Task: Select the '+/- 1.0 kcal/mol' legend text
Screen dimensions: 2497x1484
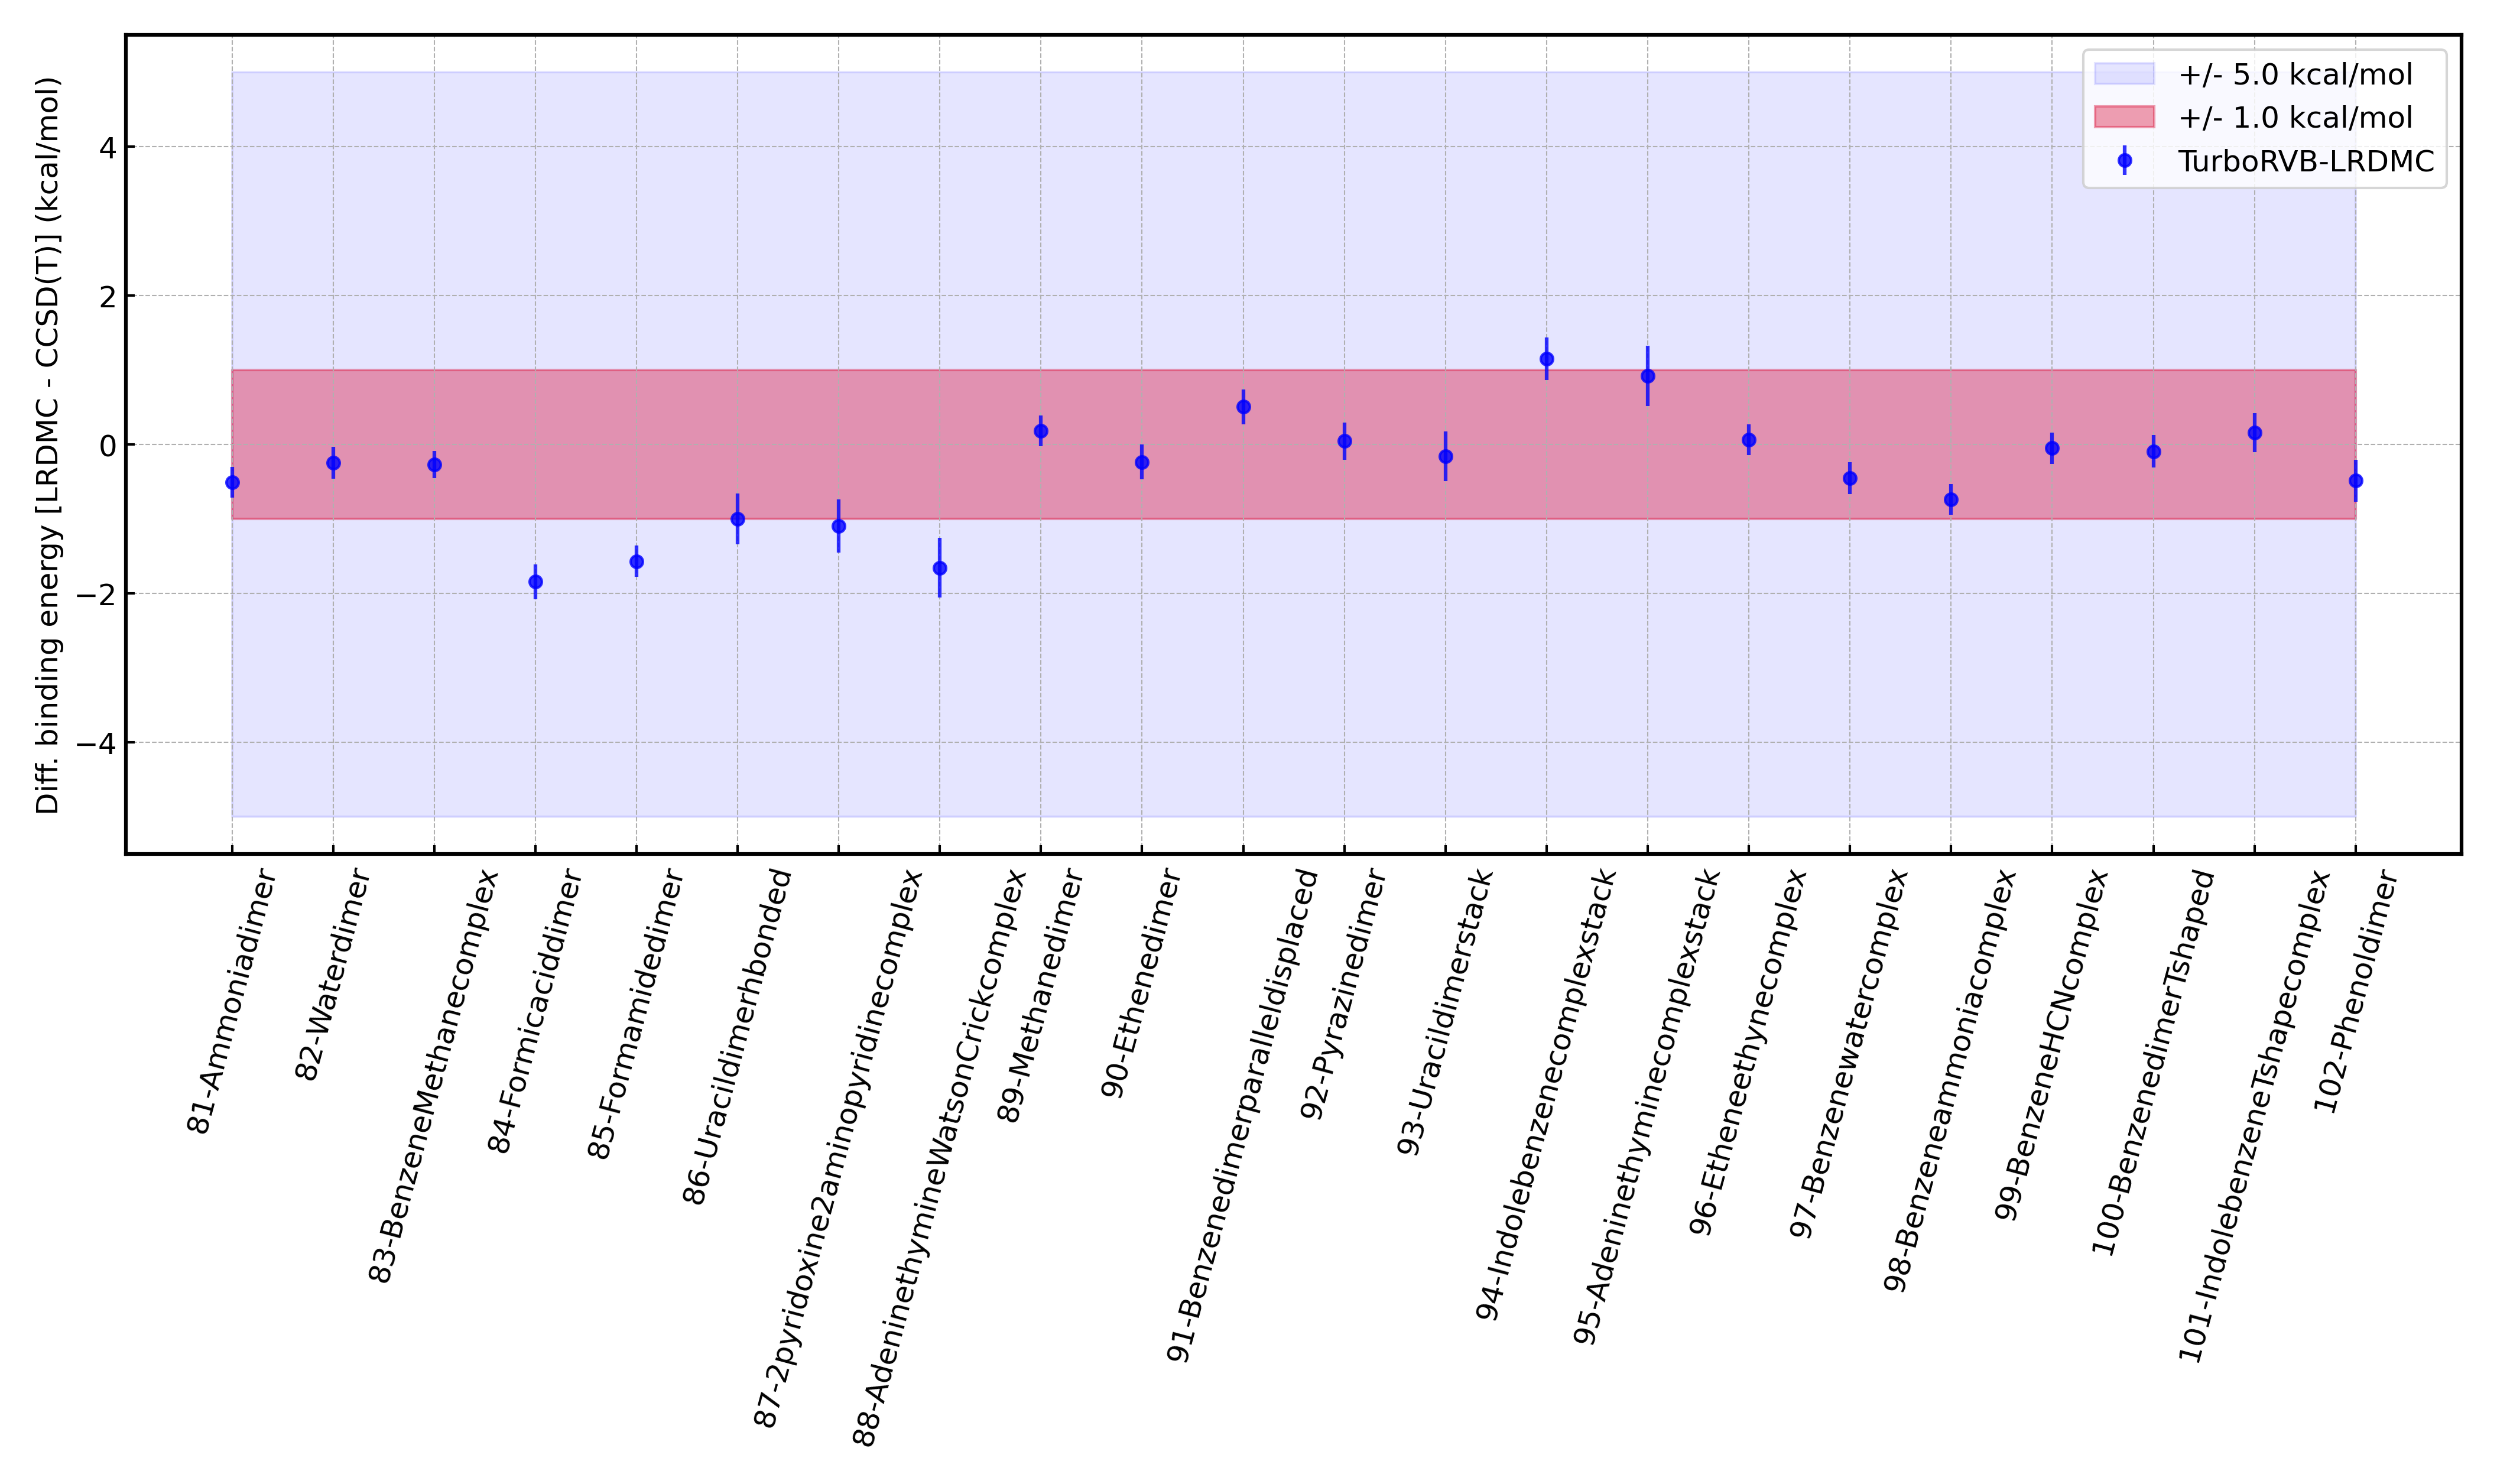Action: click(x=2295, y=118)
